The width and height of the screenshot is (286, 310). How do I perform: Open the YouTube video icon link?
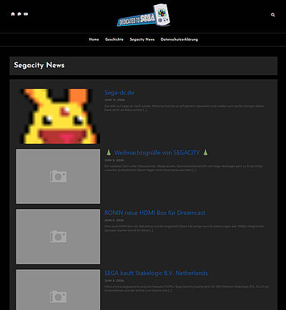[x=26, y=14]
